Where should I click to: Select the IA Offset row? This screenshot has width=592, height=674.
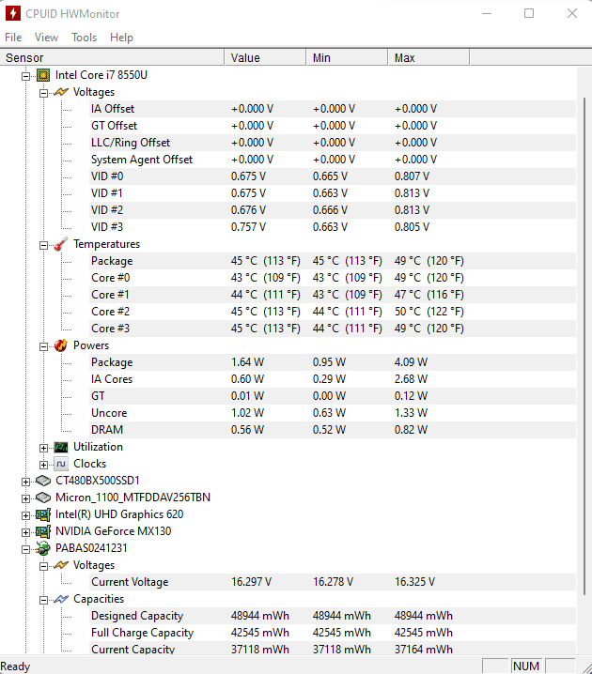pyautogui.click(x=332, y=109)
